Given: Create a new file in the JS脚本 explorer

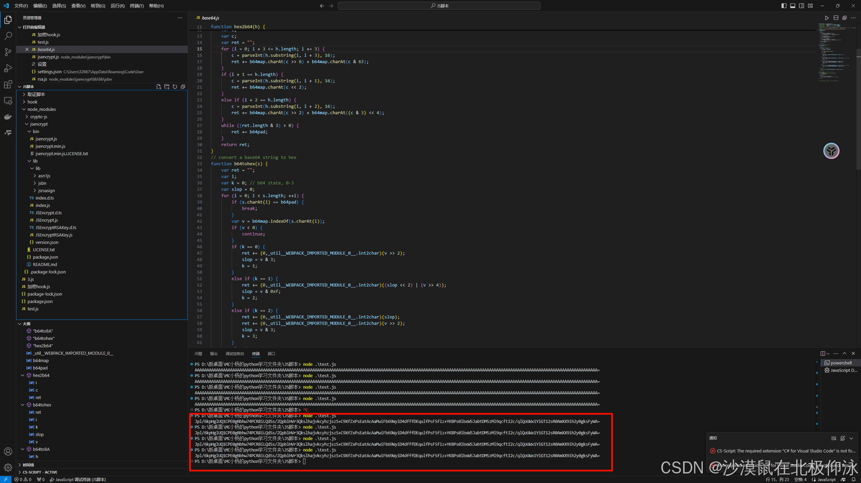Looking at the screenshot, I should point(159,86).
